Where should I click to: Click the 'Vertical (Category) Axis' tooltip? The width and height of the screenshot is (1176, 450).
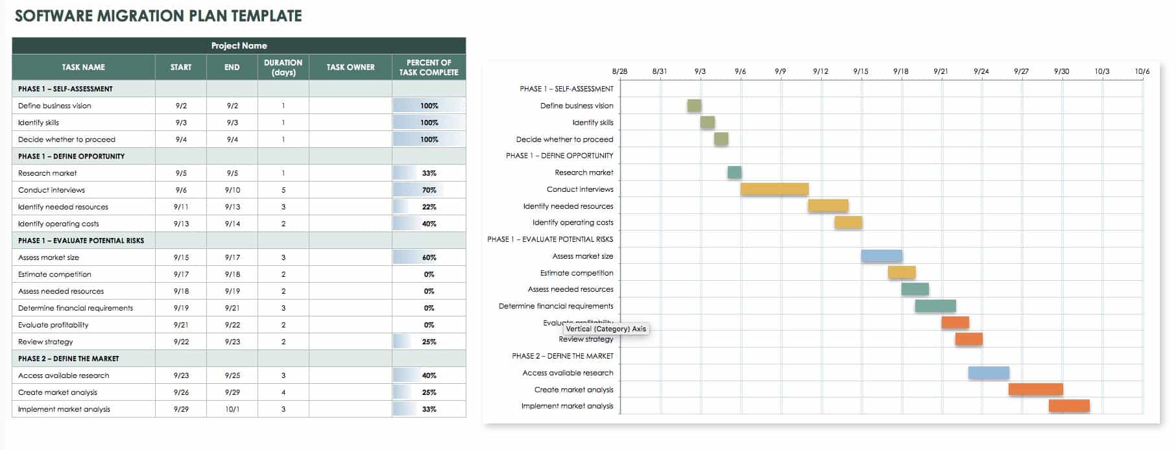tap(606, 329)
